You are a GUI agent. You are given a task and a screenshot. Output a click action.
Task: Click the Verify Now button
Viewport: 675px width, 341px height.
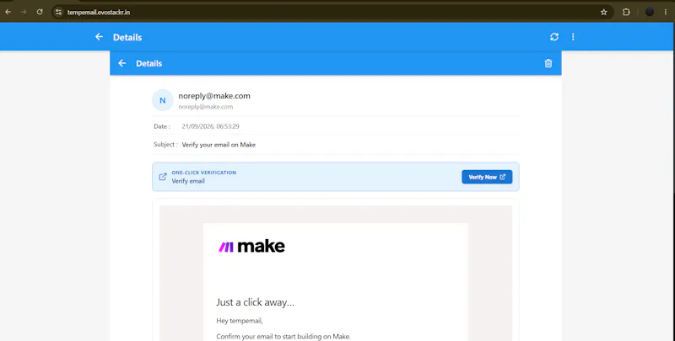click(487, 177)
